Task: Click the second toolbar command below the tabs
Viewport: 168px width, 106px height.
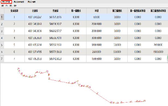Action: point(7,6)
